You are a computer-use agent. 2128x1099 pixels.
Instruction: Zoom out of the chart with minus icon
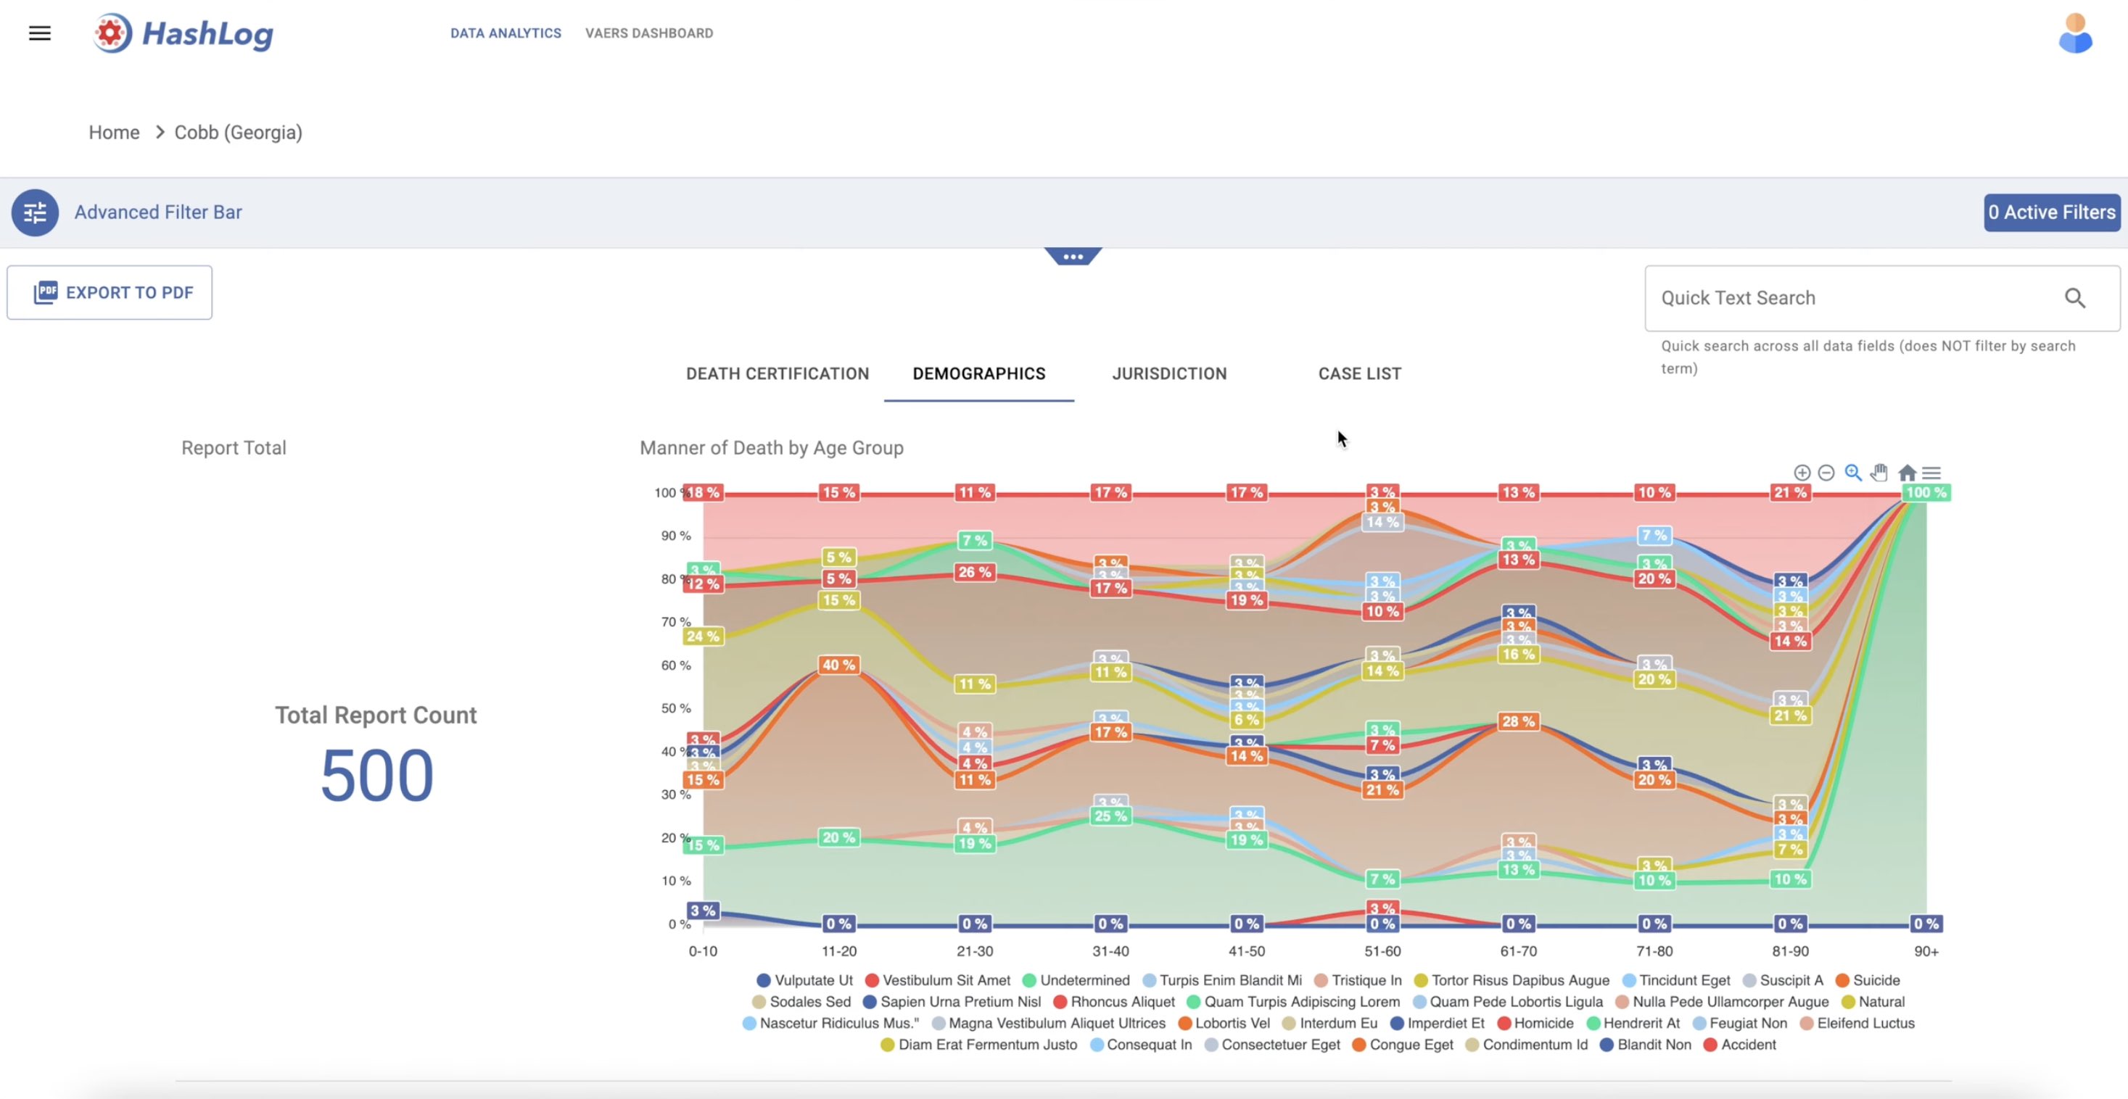point(1826,473)
